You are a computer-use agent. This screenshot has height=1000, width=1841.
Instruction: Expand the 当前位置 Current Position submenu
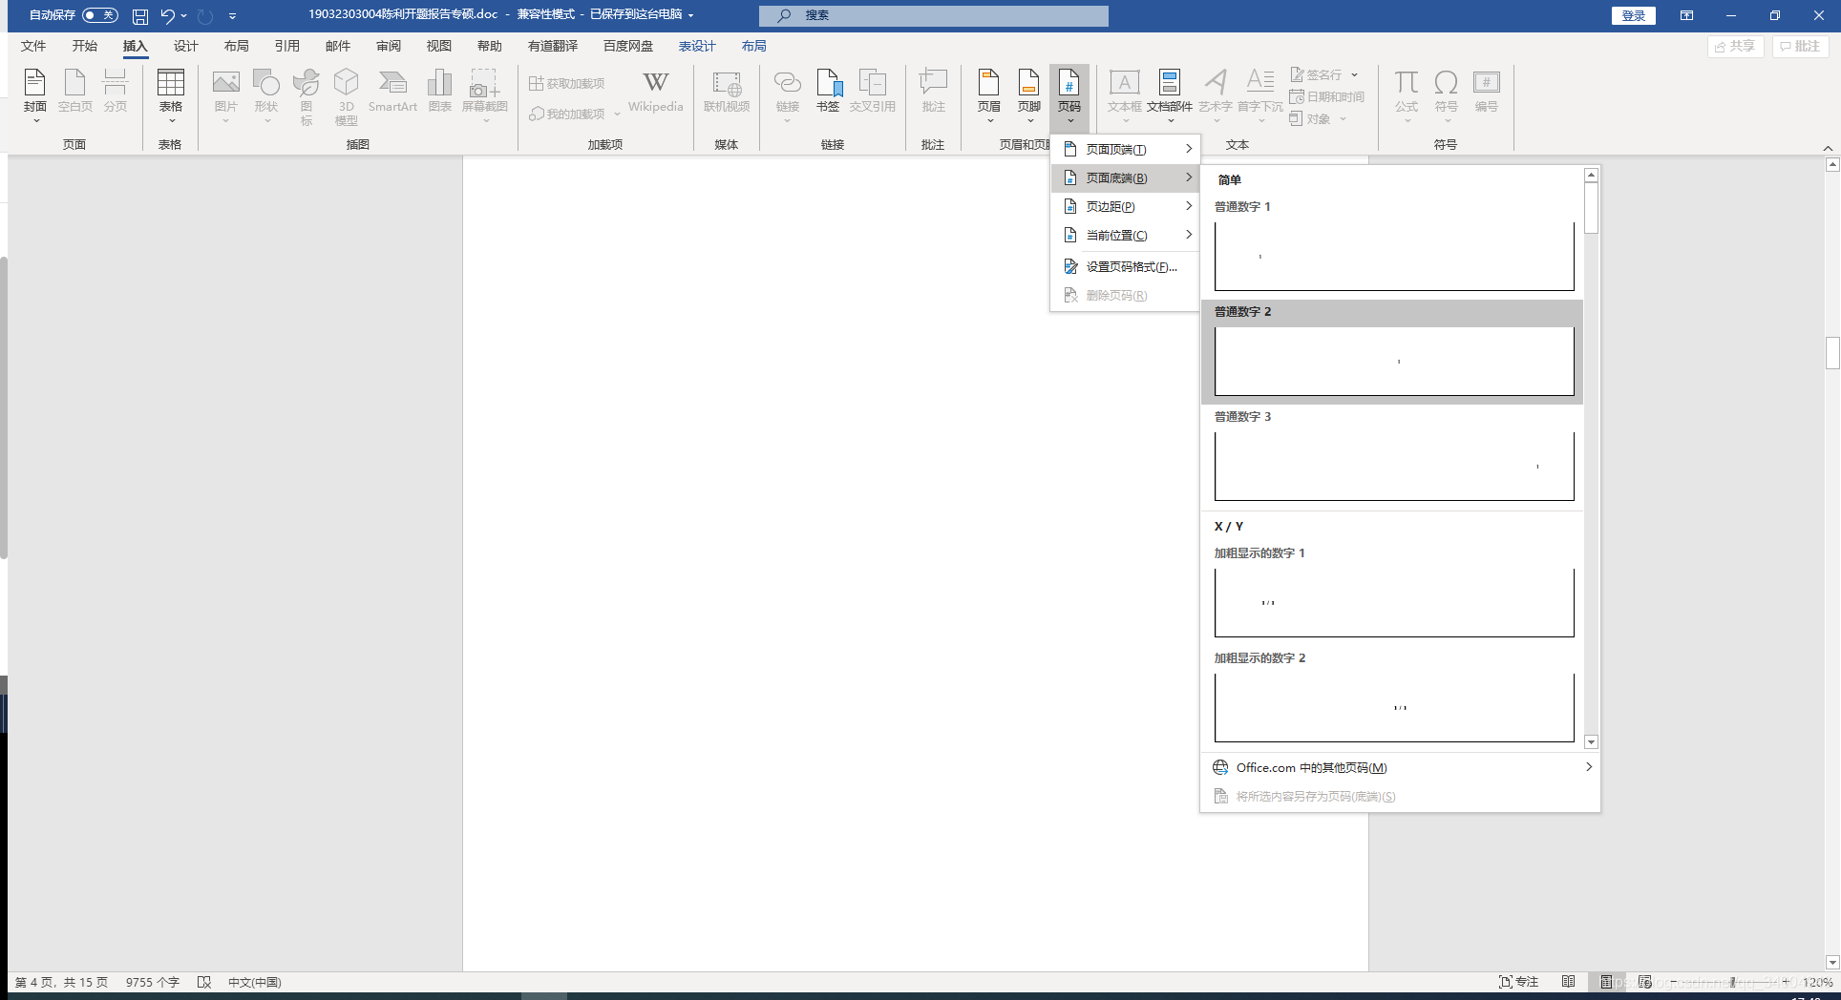1125,235
